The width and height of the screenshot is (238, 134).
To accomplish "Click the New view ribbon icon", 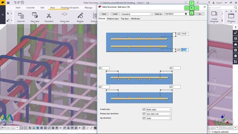I will [35, 16].
